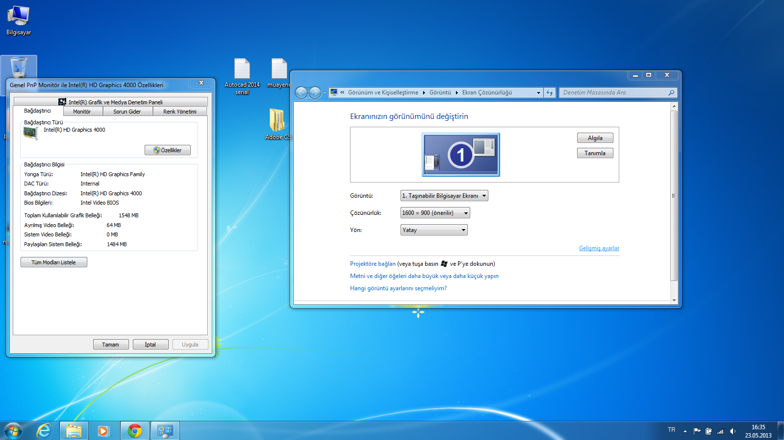The width and height of the screenshot is (784, 440).
Task: Open the Görüntü display dropdown
Action: pyautogui.click(x=444, y=196)
